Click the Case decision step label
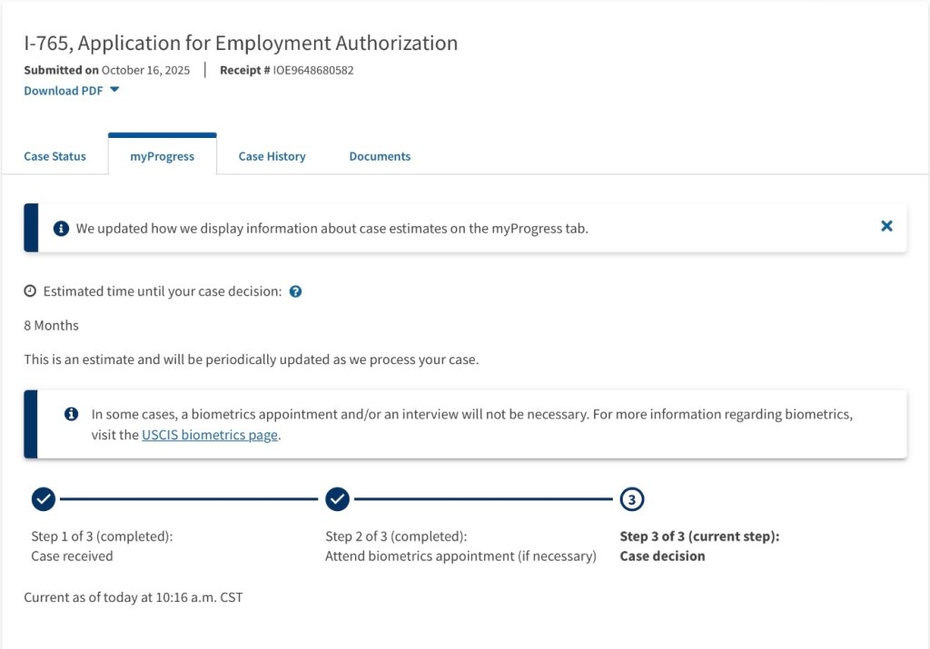 click(x=662, y=556)
